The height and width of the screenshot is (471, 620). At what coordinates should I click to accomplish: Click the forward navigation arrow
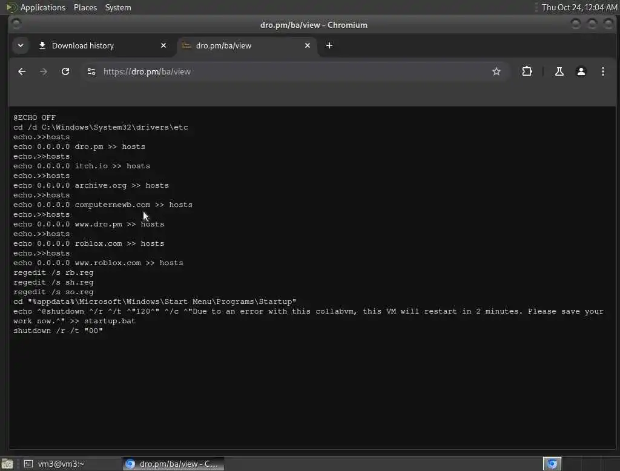44,71
